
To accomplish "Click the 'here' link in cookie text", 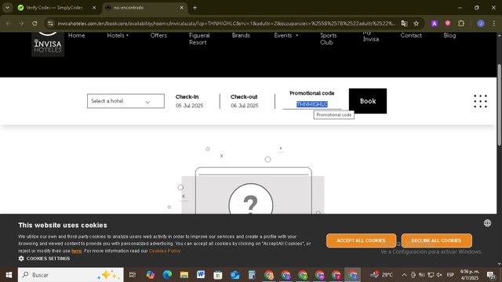I will pos(77,251).
